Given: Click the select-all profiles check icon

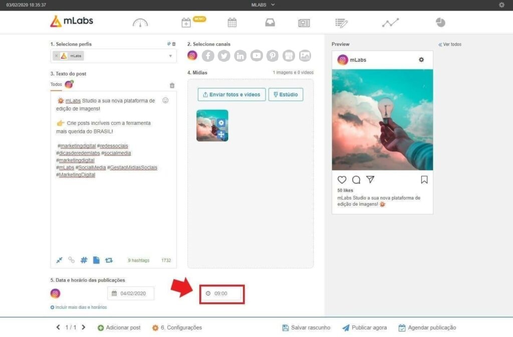Looking at the screenshot, I should pos(169,44).
